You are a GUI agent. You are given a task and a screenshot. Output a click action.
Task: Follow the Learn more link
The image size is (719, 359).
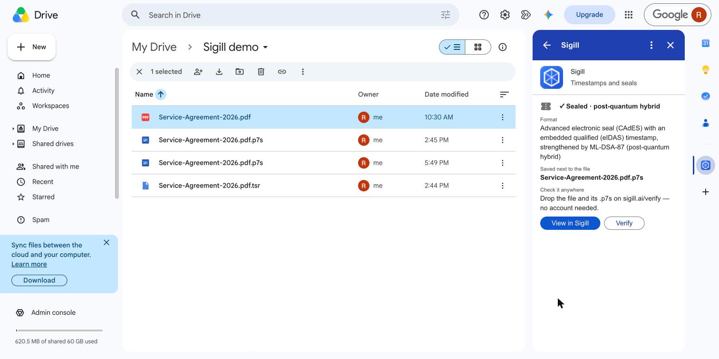(29, 264)
